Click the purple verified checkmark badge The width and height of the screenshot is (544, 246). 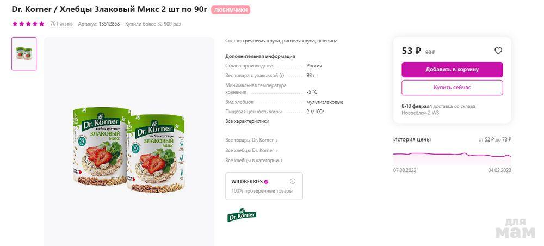click(x=266, y=182)
